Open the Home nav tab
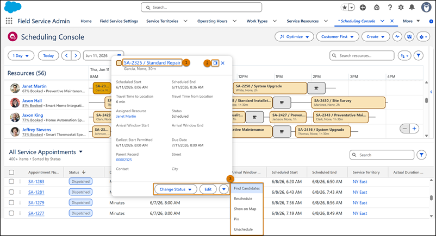436x236 pixels. tap(86, 21)
